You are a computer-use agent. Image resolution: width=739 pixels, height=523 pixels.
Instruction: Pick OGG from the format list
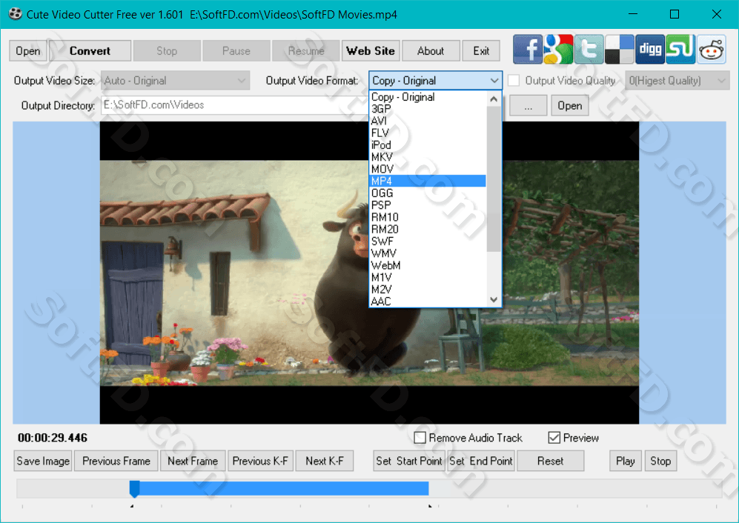pos(428,193)
